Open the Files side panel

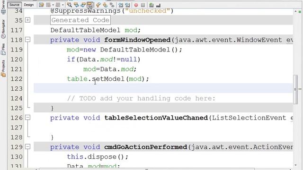[3, 50]
